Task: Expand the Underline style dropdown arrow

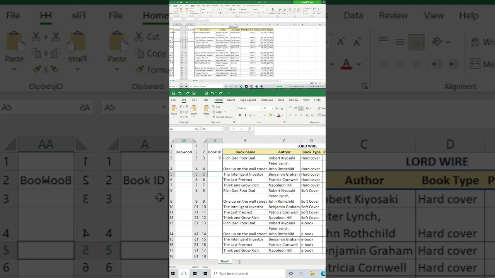Action: click(254, 115)
